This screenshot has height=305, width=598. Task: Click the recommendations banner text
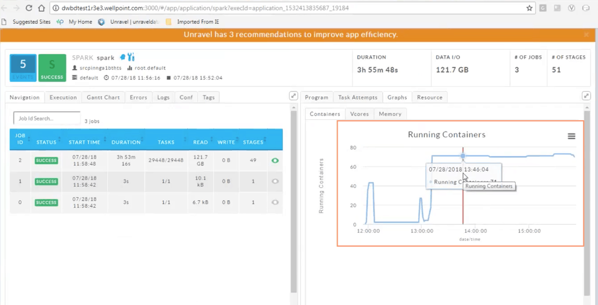[290, 35]
